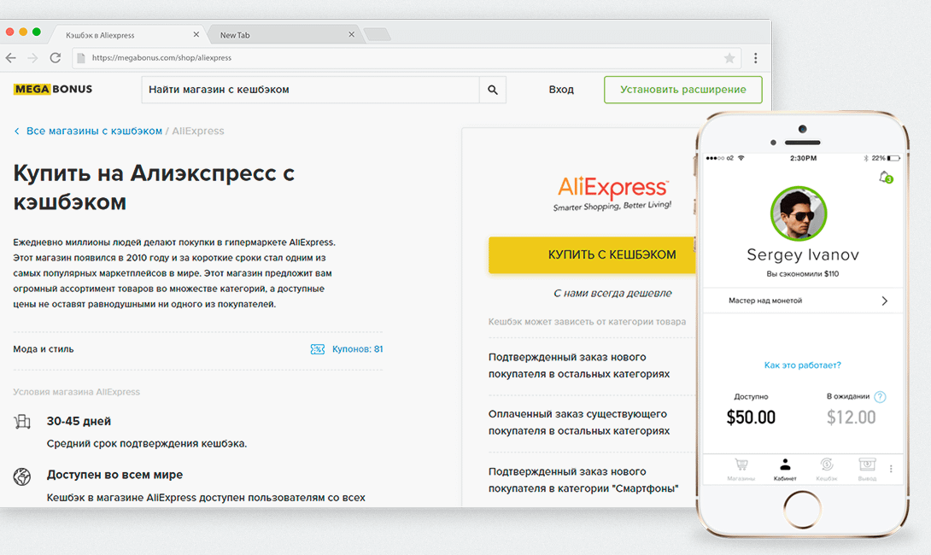This screenshot has height=555, width=931.
Task: Click the КУПИТЬ С КЕШБЭКОМ button
Action: coord(594,254)
